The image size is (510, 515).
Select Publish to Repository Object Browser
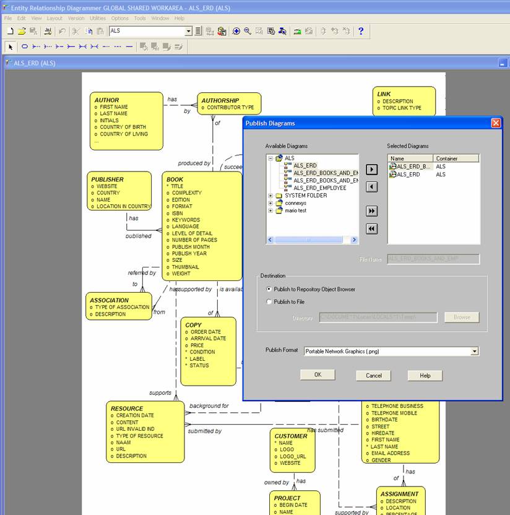pyautogui.click(x=269, y=289)
